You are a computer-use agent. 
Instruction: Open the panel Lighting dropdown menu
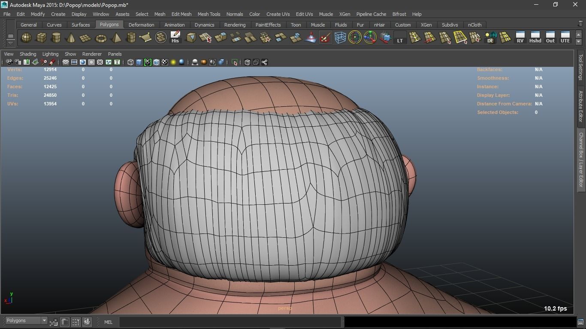[x=50, y=54]
